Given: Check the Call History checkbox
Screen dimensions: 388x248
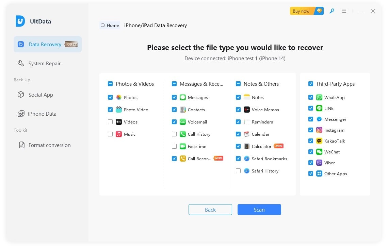Looking at the screenshot, I should click(174, 134).
